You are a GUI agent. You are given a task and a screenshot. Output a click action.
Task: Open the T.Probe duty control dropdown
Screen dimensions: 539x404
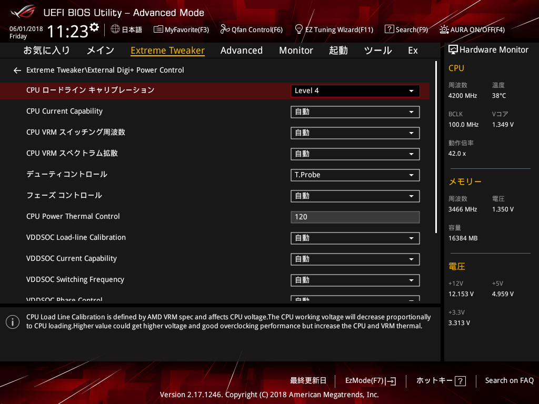pyautogui.click(x=355, y=175)
